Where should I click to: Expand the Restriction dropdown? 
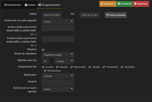click(x=58, y=76)
